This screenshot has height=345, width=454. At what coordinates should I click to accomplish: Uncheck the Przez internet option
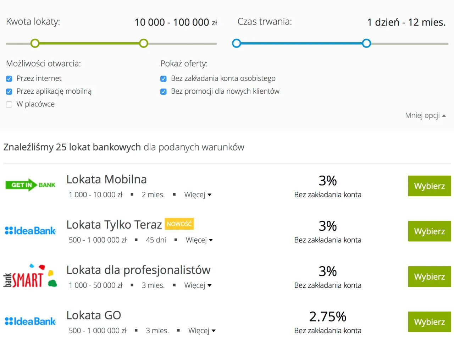coord(9,79)
